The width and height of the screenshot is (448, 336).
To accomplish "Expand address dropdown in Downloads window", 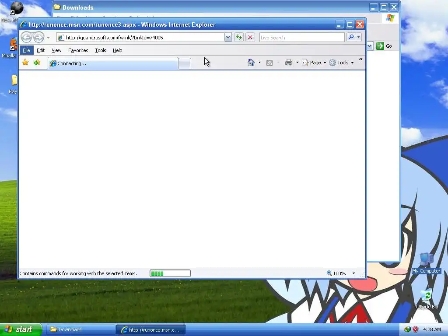I will point(370,46).
